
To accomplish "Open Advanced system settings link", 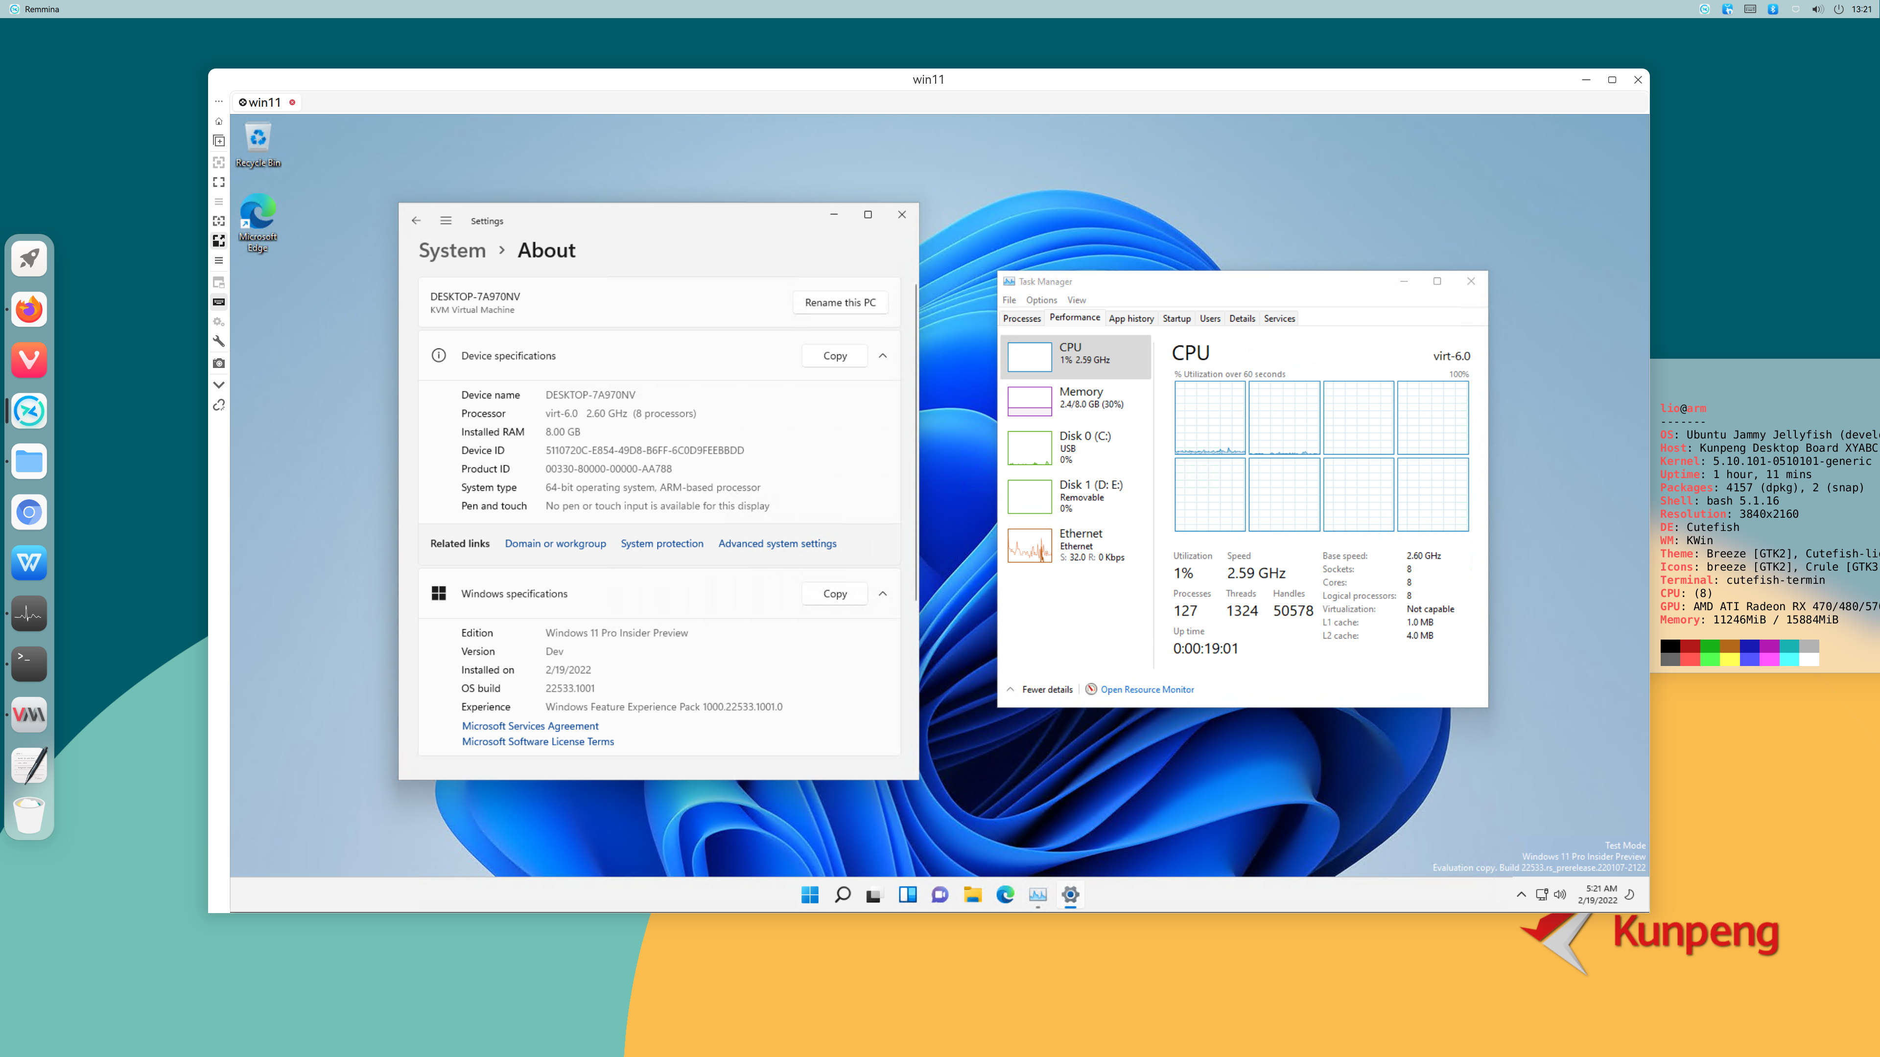I will [777, 544].
